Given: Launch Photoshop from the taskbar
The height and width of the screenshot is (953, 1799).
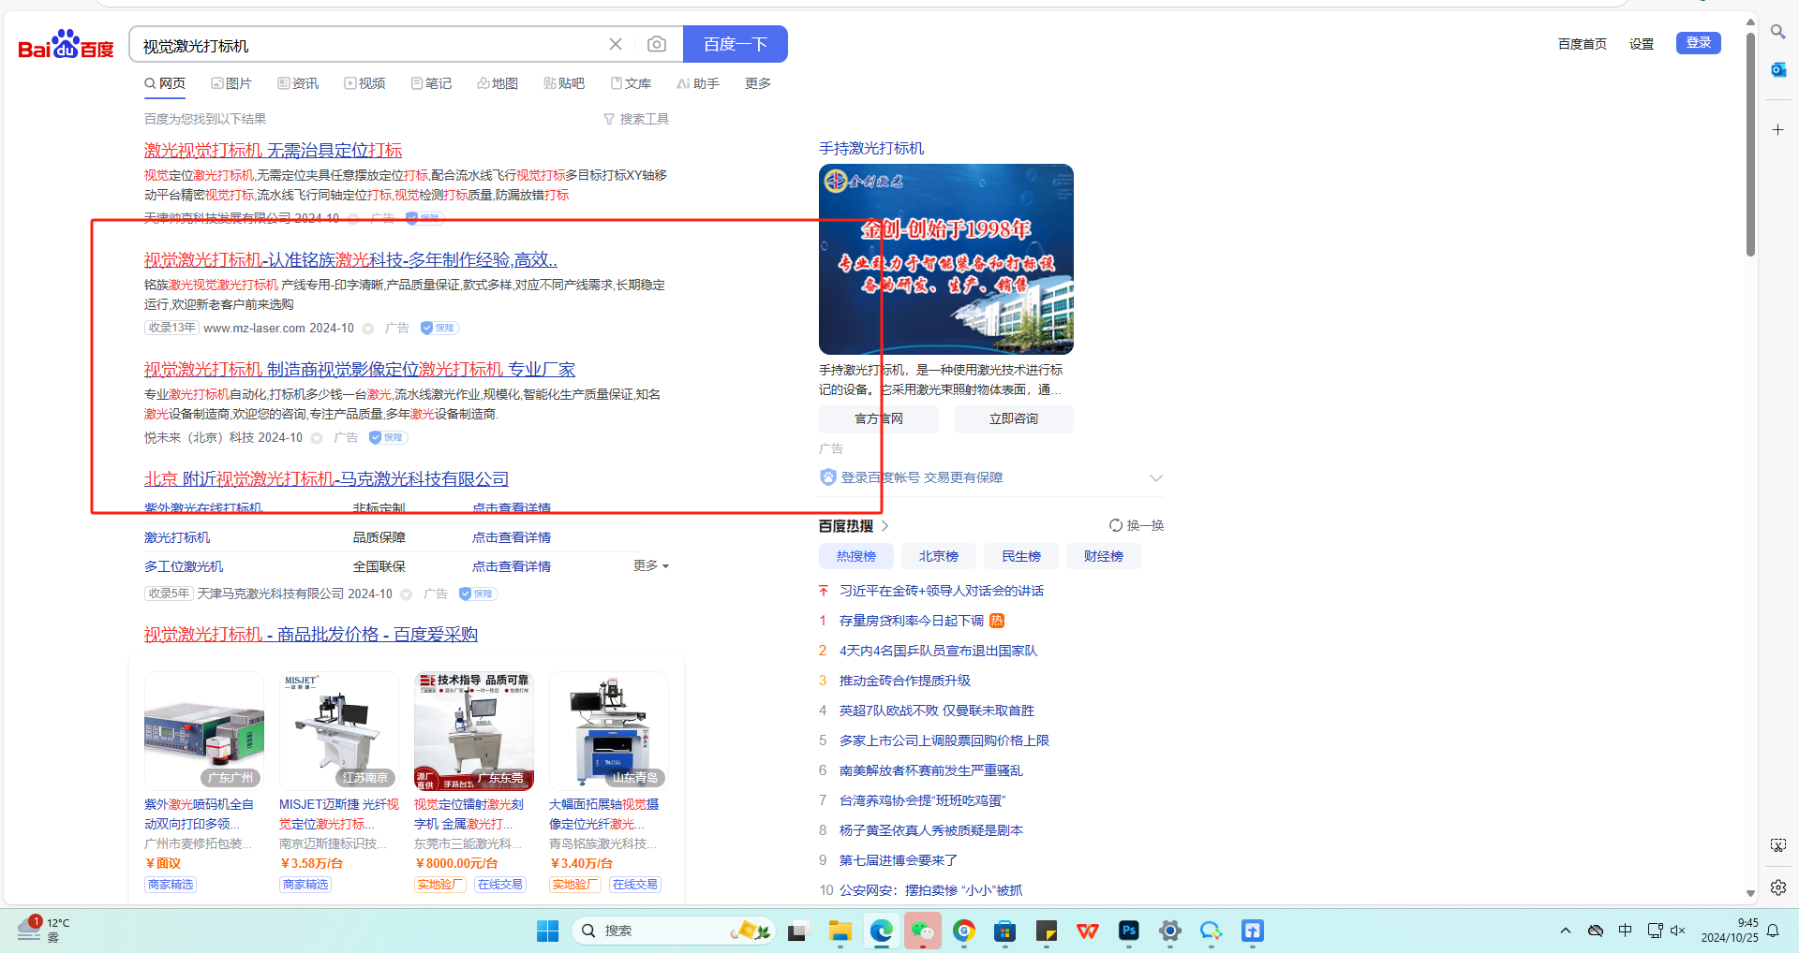Looking at the screenshot, I should pos(1129,931).
